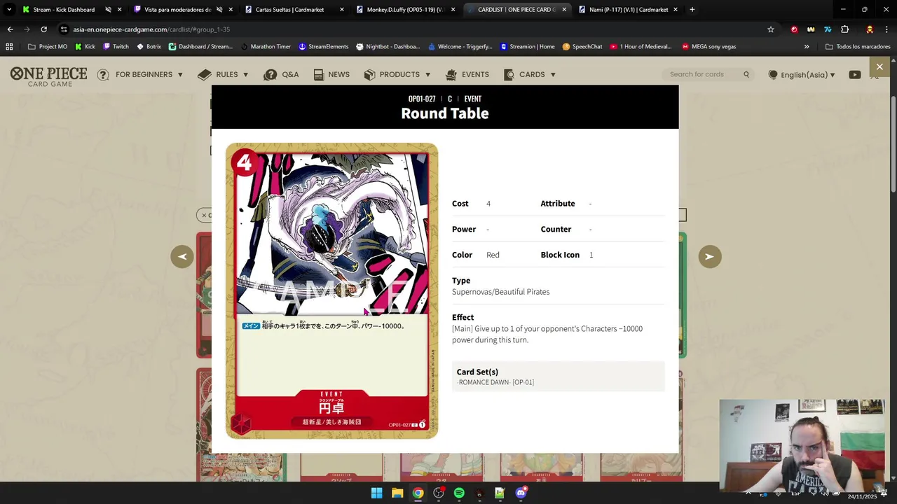Screen dimensions: 897x504
Task: Click the Chrome taskbar icon
Action: pyautogui.click(x=418, y=493)
